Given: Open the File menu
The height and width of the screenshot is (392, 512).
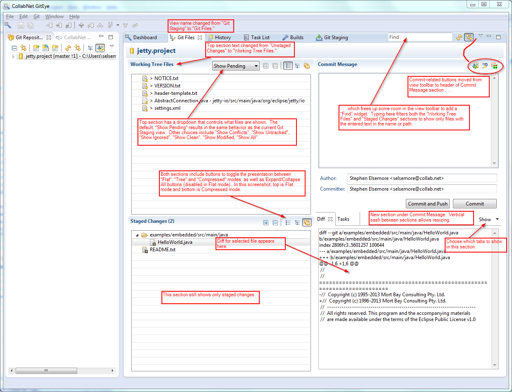Looking at the screenshot, I should [x=10, y=17].
